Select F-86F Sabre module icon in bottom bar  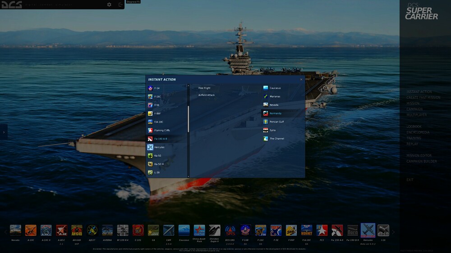tap(291, 230)
